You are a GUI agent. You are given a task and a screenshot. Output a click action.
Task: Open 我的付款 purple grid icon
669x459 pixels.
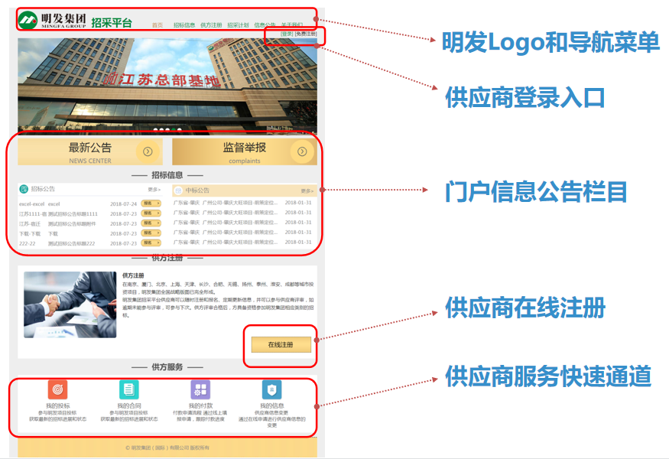pos(200,389)
